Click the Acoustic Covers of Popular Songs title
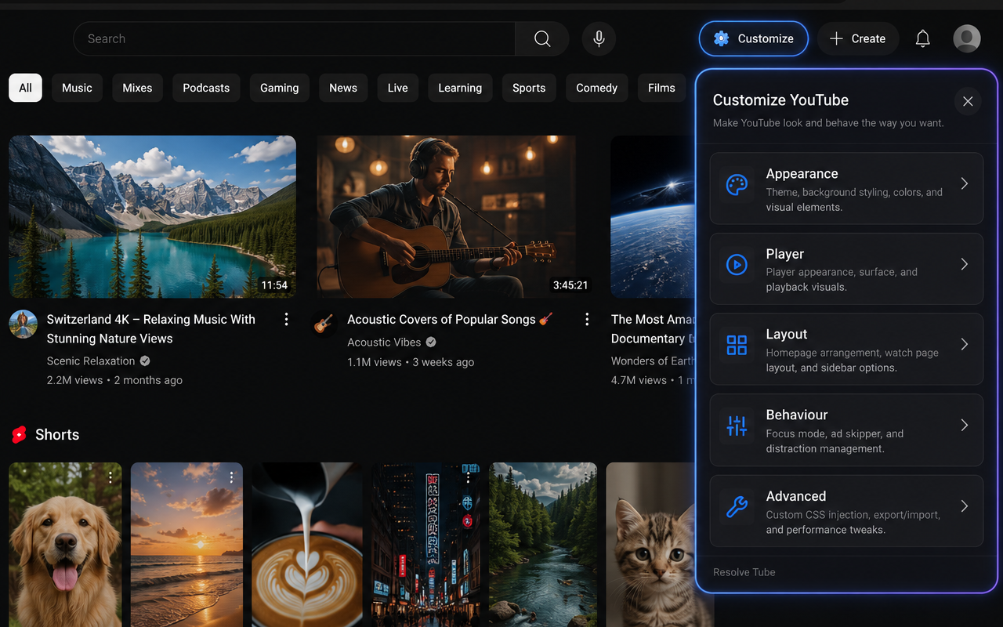Screen dimensions: 1003x627 tap(450, 320)
